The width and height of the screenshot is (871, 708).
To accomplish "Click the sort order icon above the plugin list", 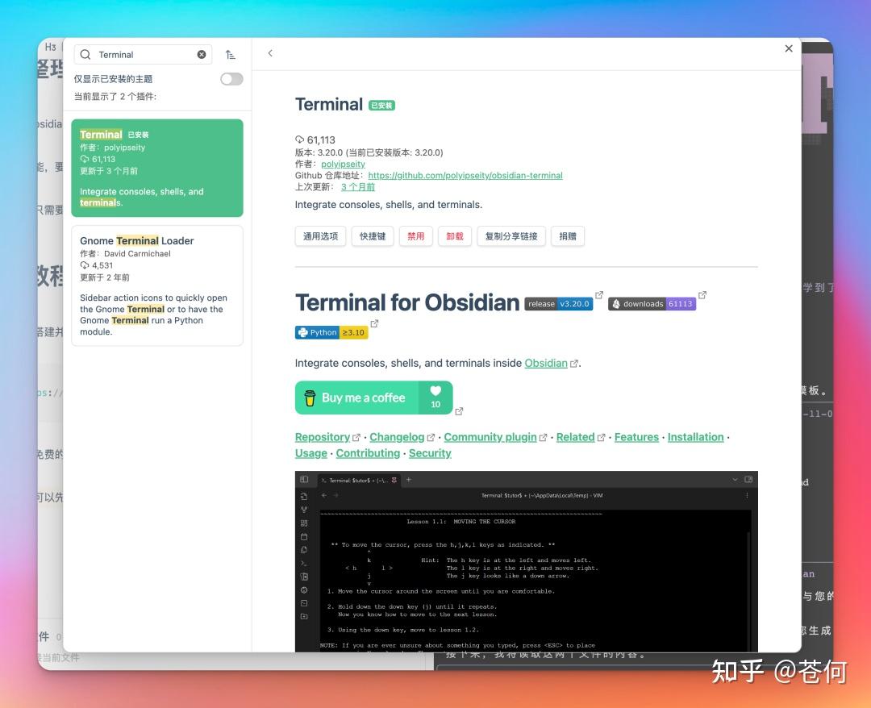I will (x=231, y=54).
